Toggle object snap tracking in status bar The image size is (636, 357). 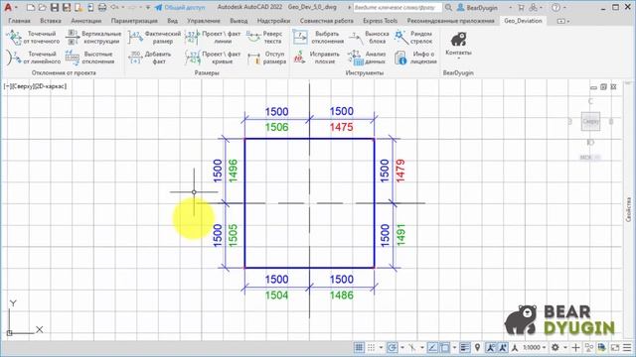point(432,347)
